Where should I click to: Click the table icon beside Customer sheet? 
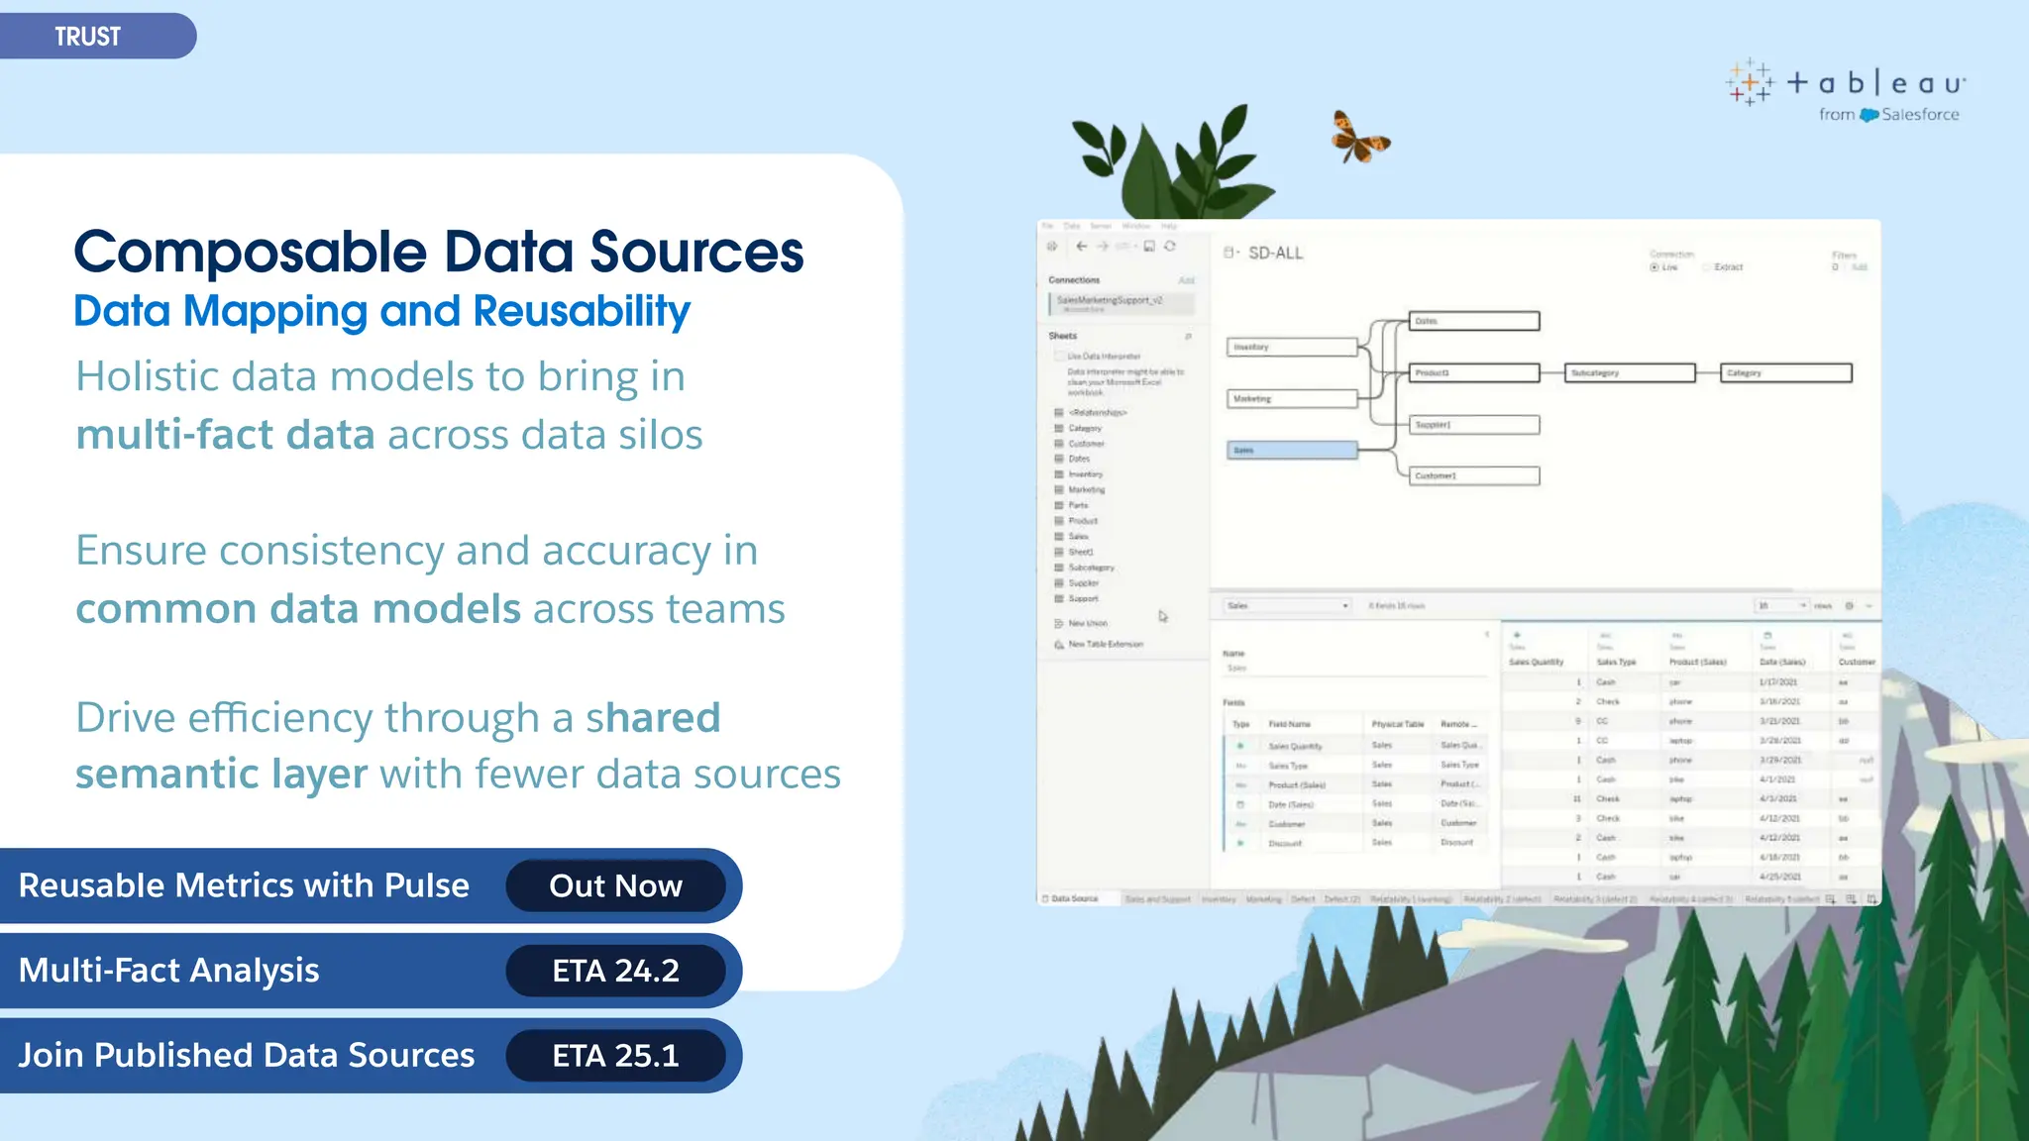coord(1058,444)
